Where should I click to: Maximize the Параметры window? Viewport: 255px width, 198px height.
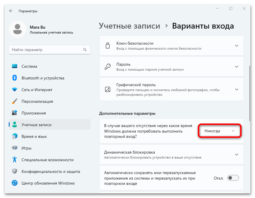click(x=231, y=8)
